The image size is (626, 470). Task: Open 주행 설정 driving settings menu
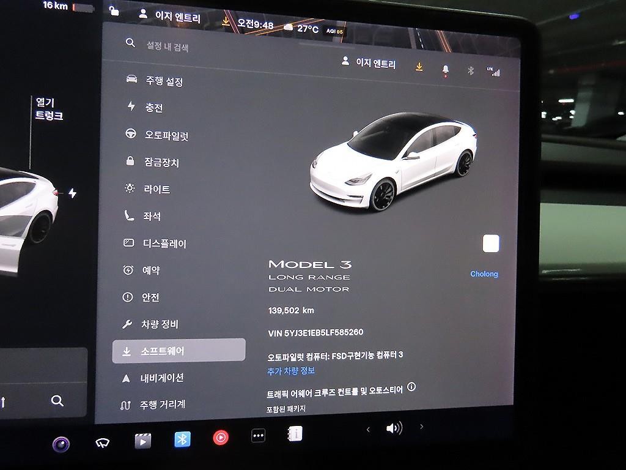(x=155, y=80)
